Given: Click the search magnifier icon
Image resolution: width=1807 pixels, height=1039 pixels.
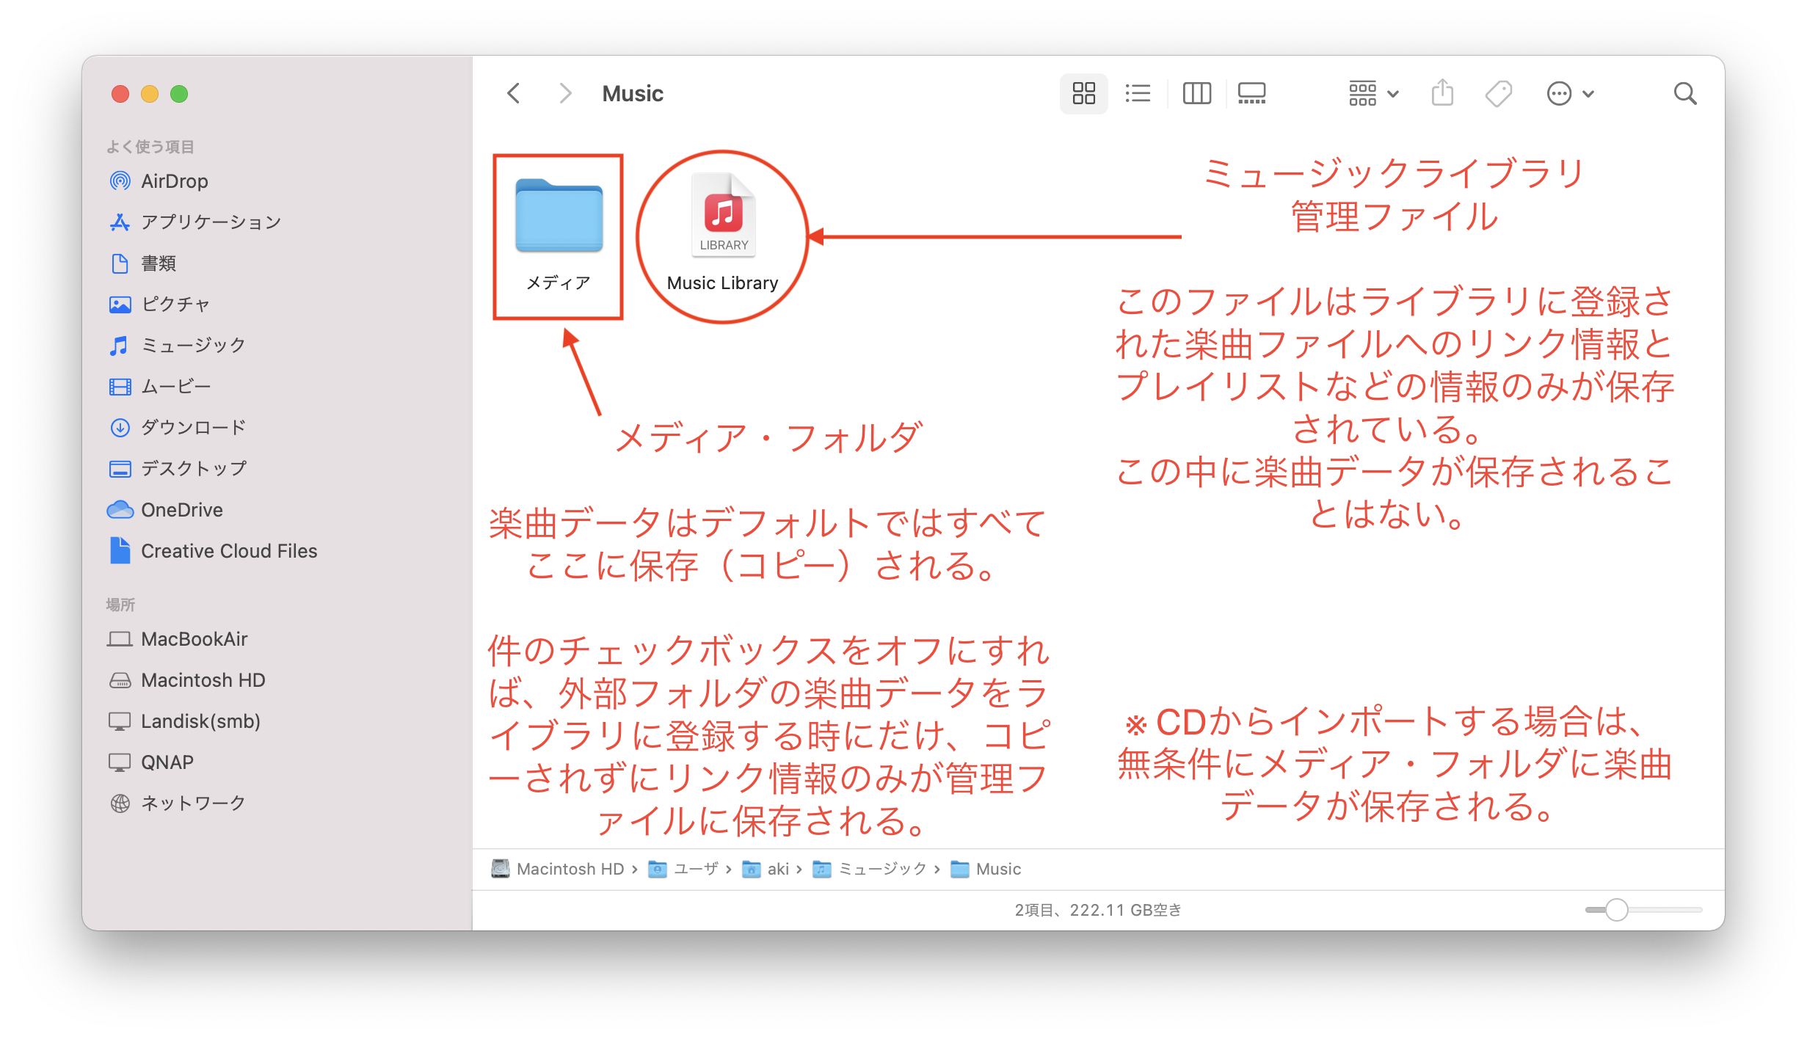Looking at the screenshot, I should [1684, 93].
